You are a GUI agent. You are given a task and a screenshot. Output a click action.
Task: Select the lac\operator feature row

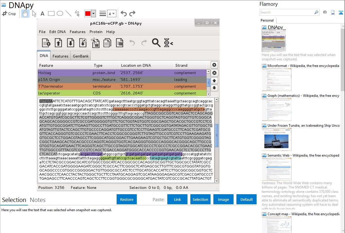point(122,93)
